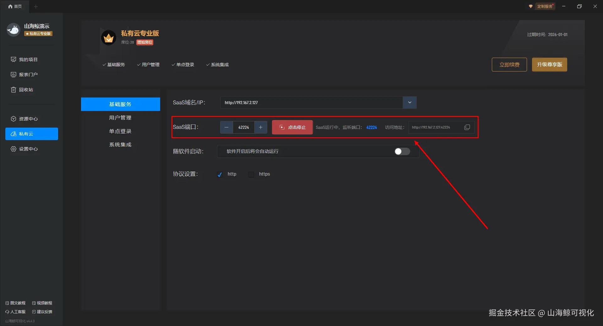The width and height of the screenshot is (603, 326).
Task: Check the https protocol checkbox
Action: (x=251, y=174)
